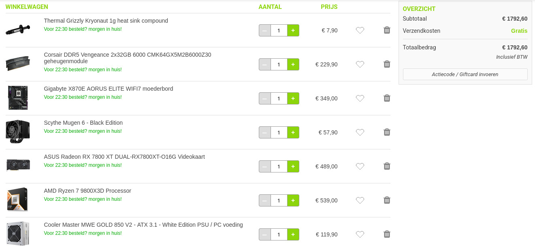Increase AMD Ryzen 7 9800X3D quantity

pyautogui.click(x=293, y=200)
